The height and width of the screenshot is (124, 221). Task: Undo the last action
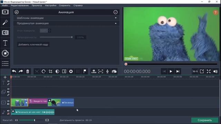pyautogui.click(x=14, y=71)
